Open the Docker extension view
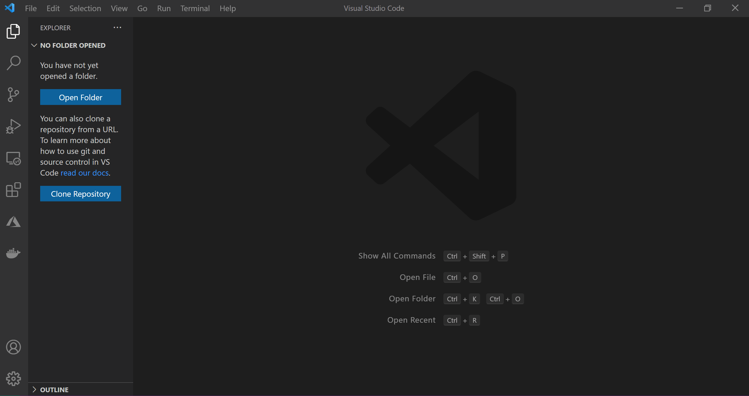Image resolution: width=749 pixels, height=396 pixels. (x=13, y=253)
